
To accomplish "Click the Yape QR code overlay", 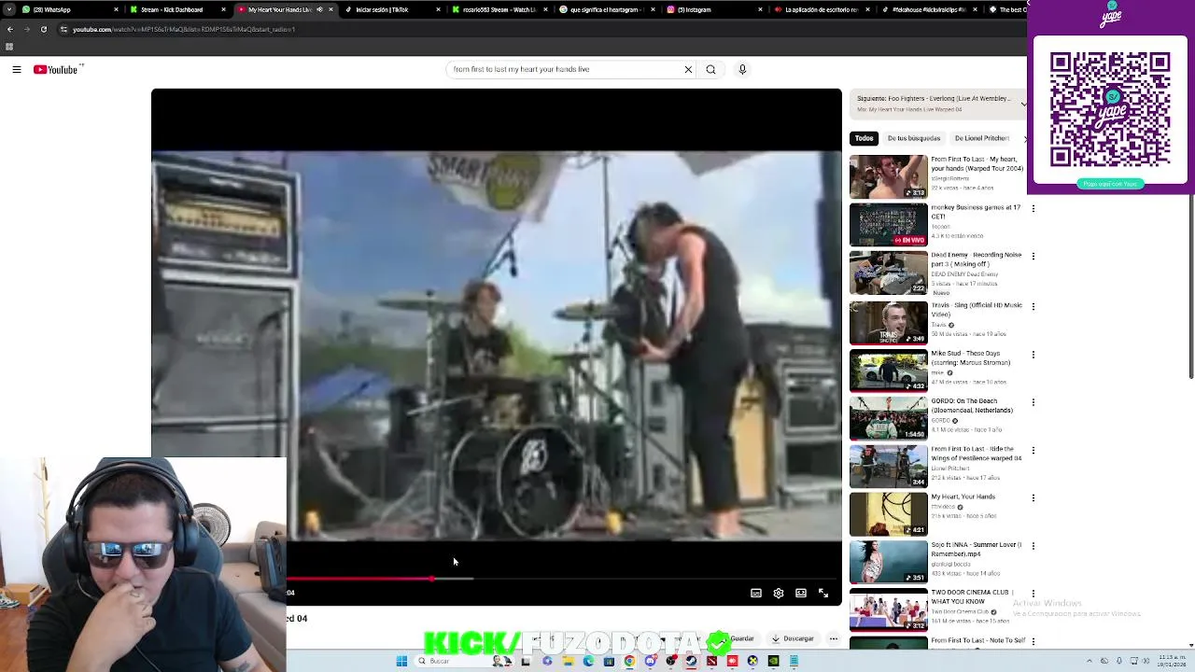I will pos(1110,110).
